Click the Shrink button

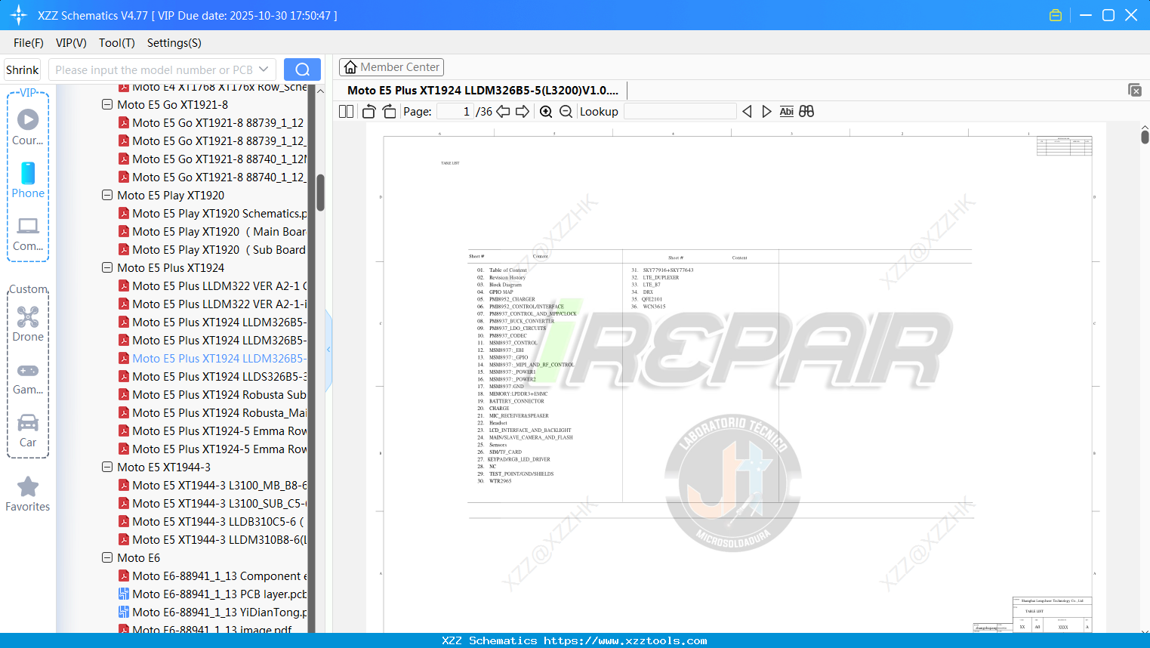coord(23,69)
